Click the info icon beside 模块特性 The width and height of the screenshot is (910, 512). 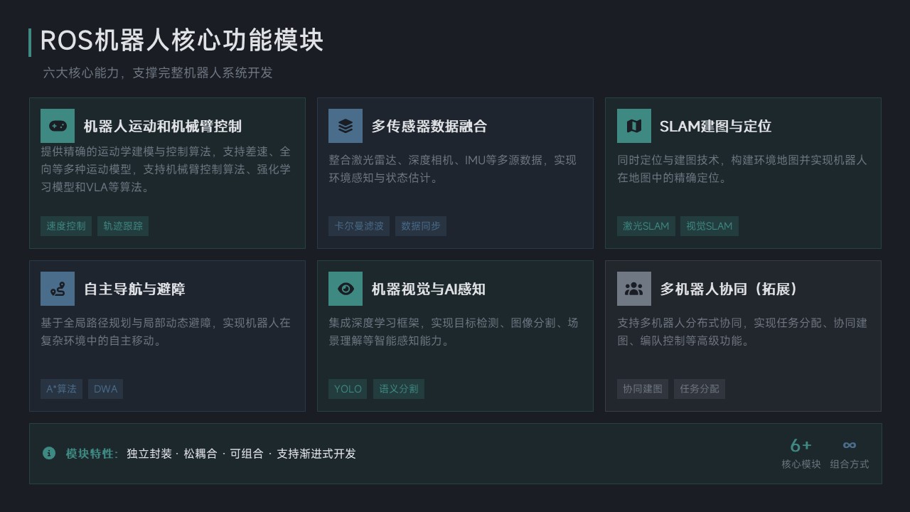click(x=49, y=454)
